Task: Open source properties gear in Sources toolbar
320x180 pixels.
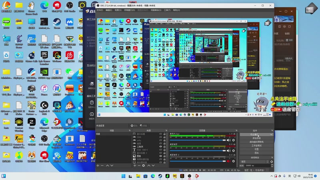Action: pyautogui.click(x=144, y=166)
